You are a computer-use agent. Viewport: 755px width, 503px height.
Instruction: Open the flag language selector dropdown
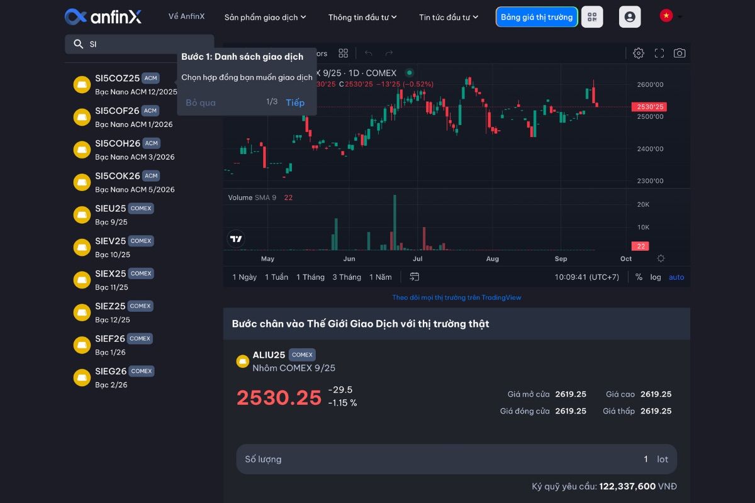coord(669,17)
